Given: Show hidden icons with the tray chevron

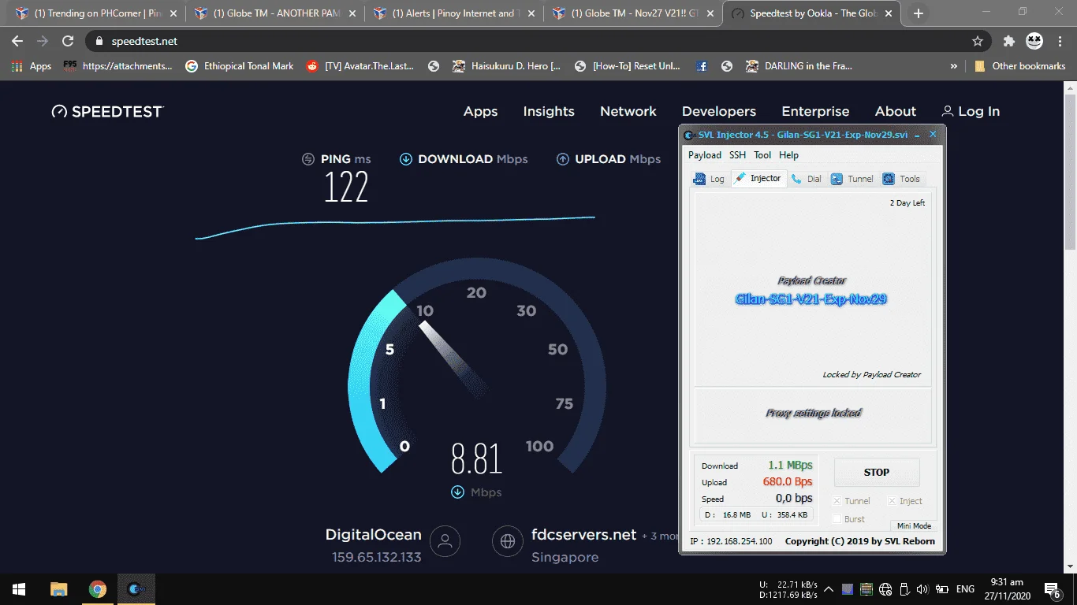Looking at the screenshot, I should [x=829, y=589].
